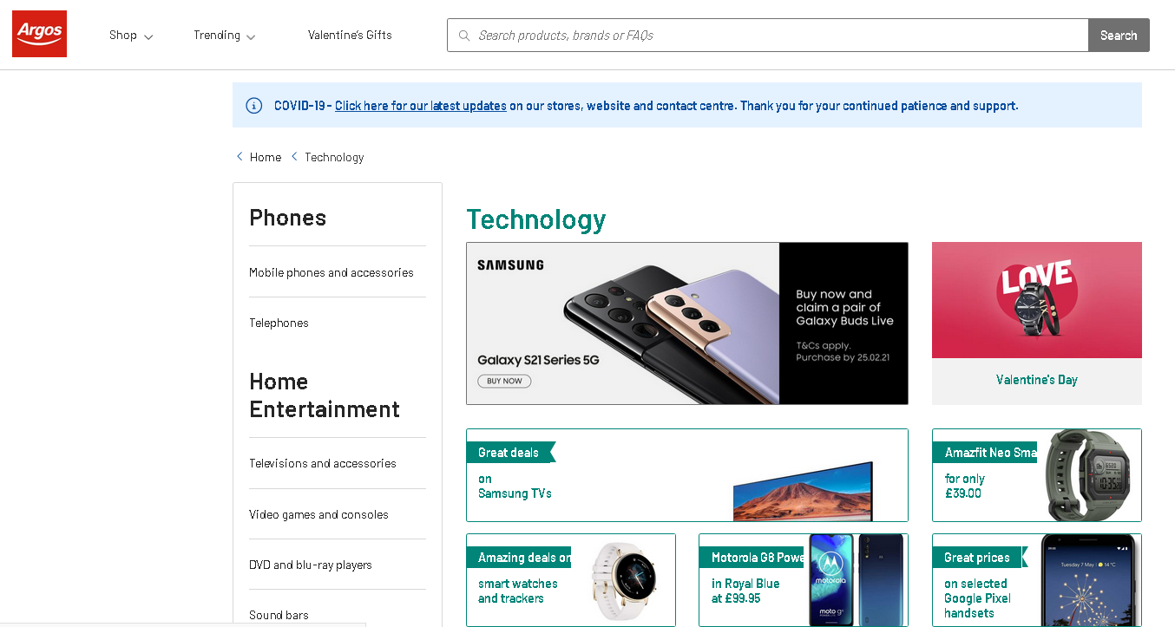Open the Trending dropdown
This screenshot has width=1175, height=627.
tap(224, 36)
